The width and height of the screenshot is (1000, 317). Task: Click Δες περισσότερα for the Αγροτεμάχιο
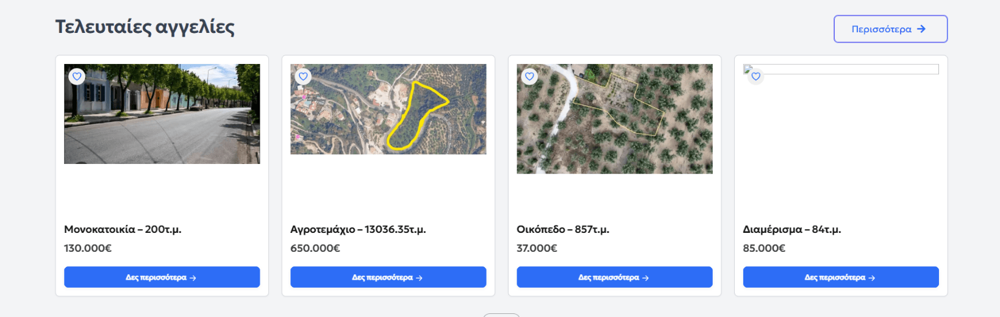coord(388,277)
